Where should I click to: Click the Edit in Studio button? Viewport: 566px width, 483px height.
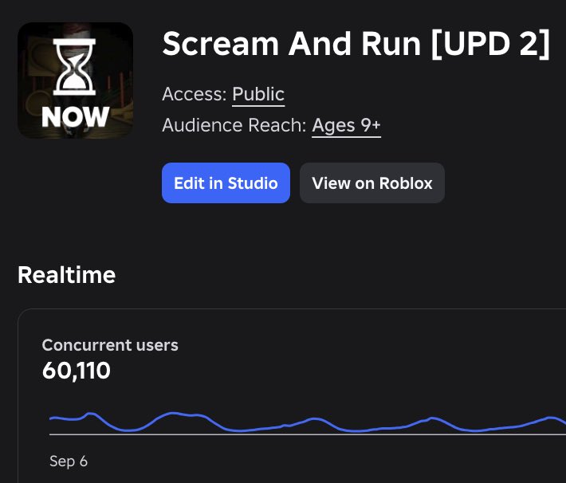(x=226, y=183)
